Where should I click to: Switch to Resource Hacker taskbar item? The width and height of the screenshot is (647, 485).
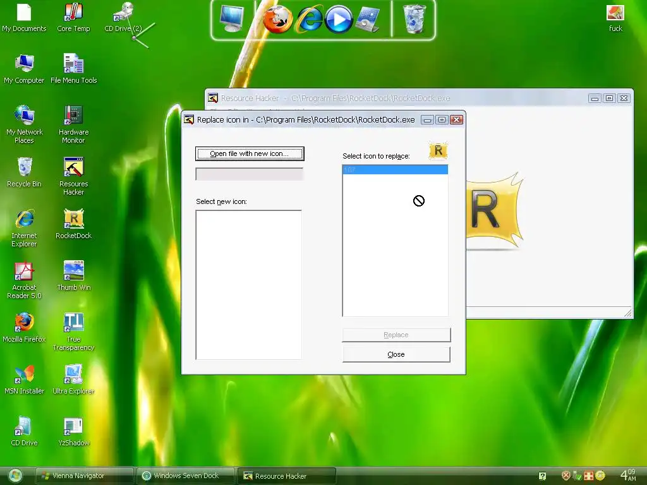(x=287, y=476)
